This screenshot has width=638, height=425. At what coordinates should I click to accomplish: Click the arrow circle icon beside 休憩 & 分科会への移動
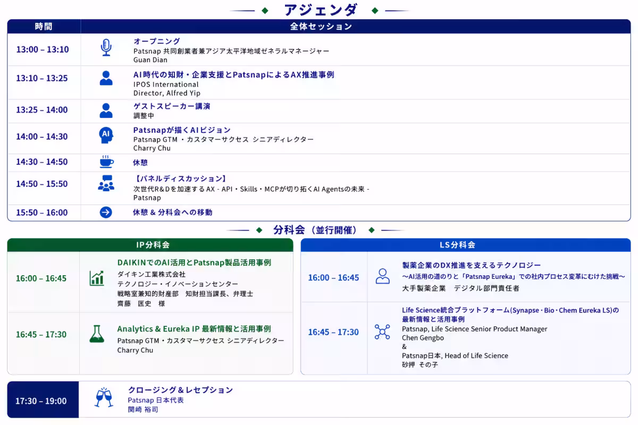coord(106,212)
